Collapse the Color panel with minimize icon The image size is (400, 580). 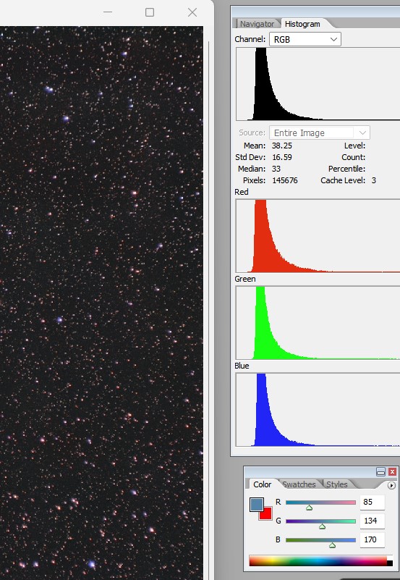click(x=380, y=471)
